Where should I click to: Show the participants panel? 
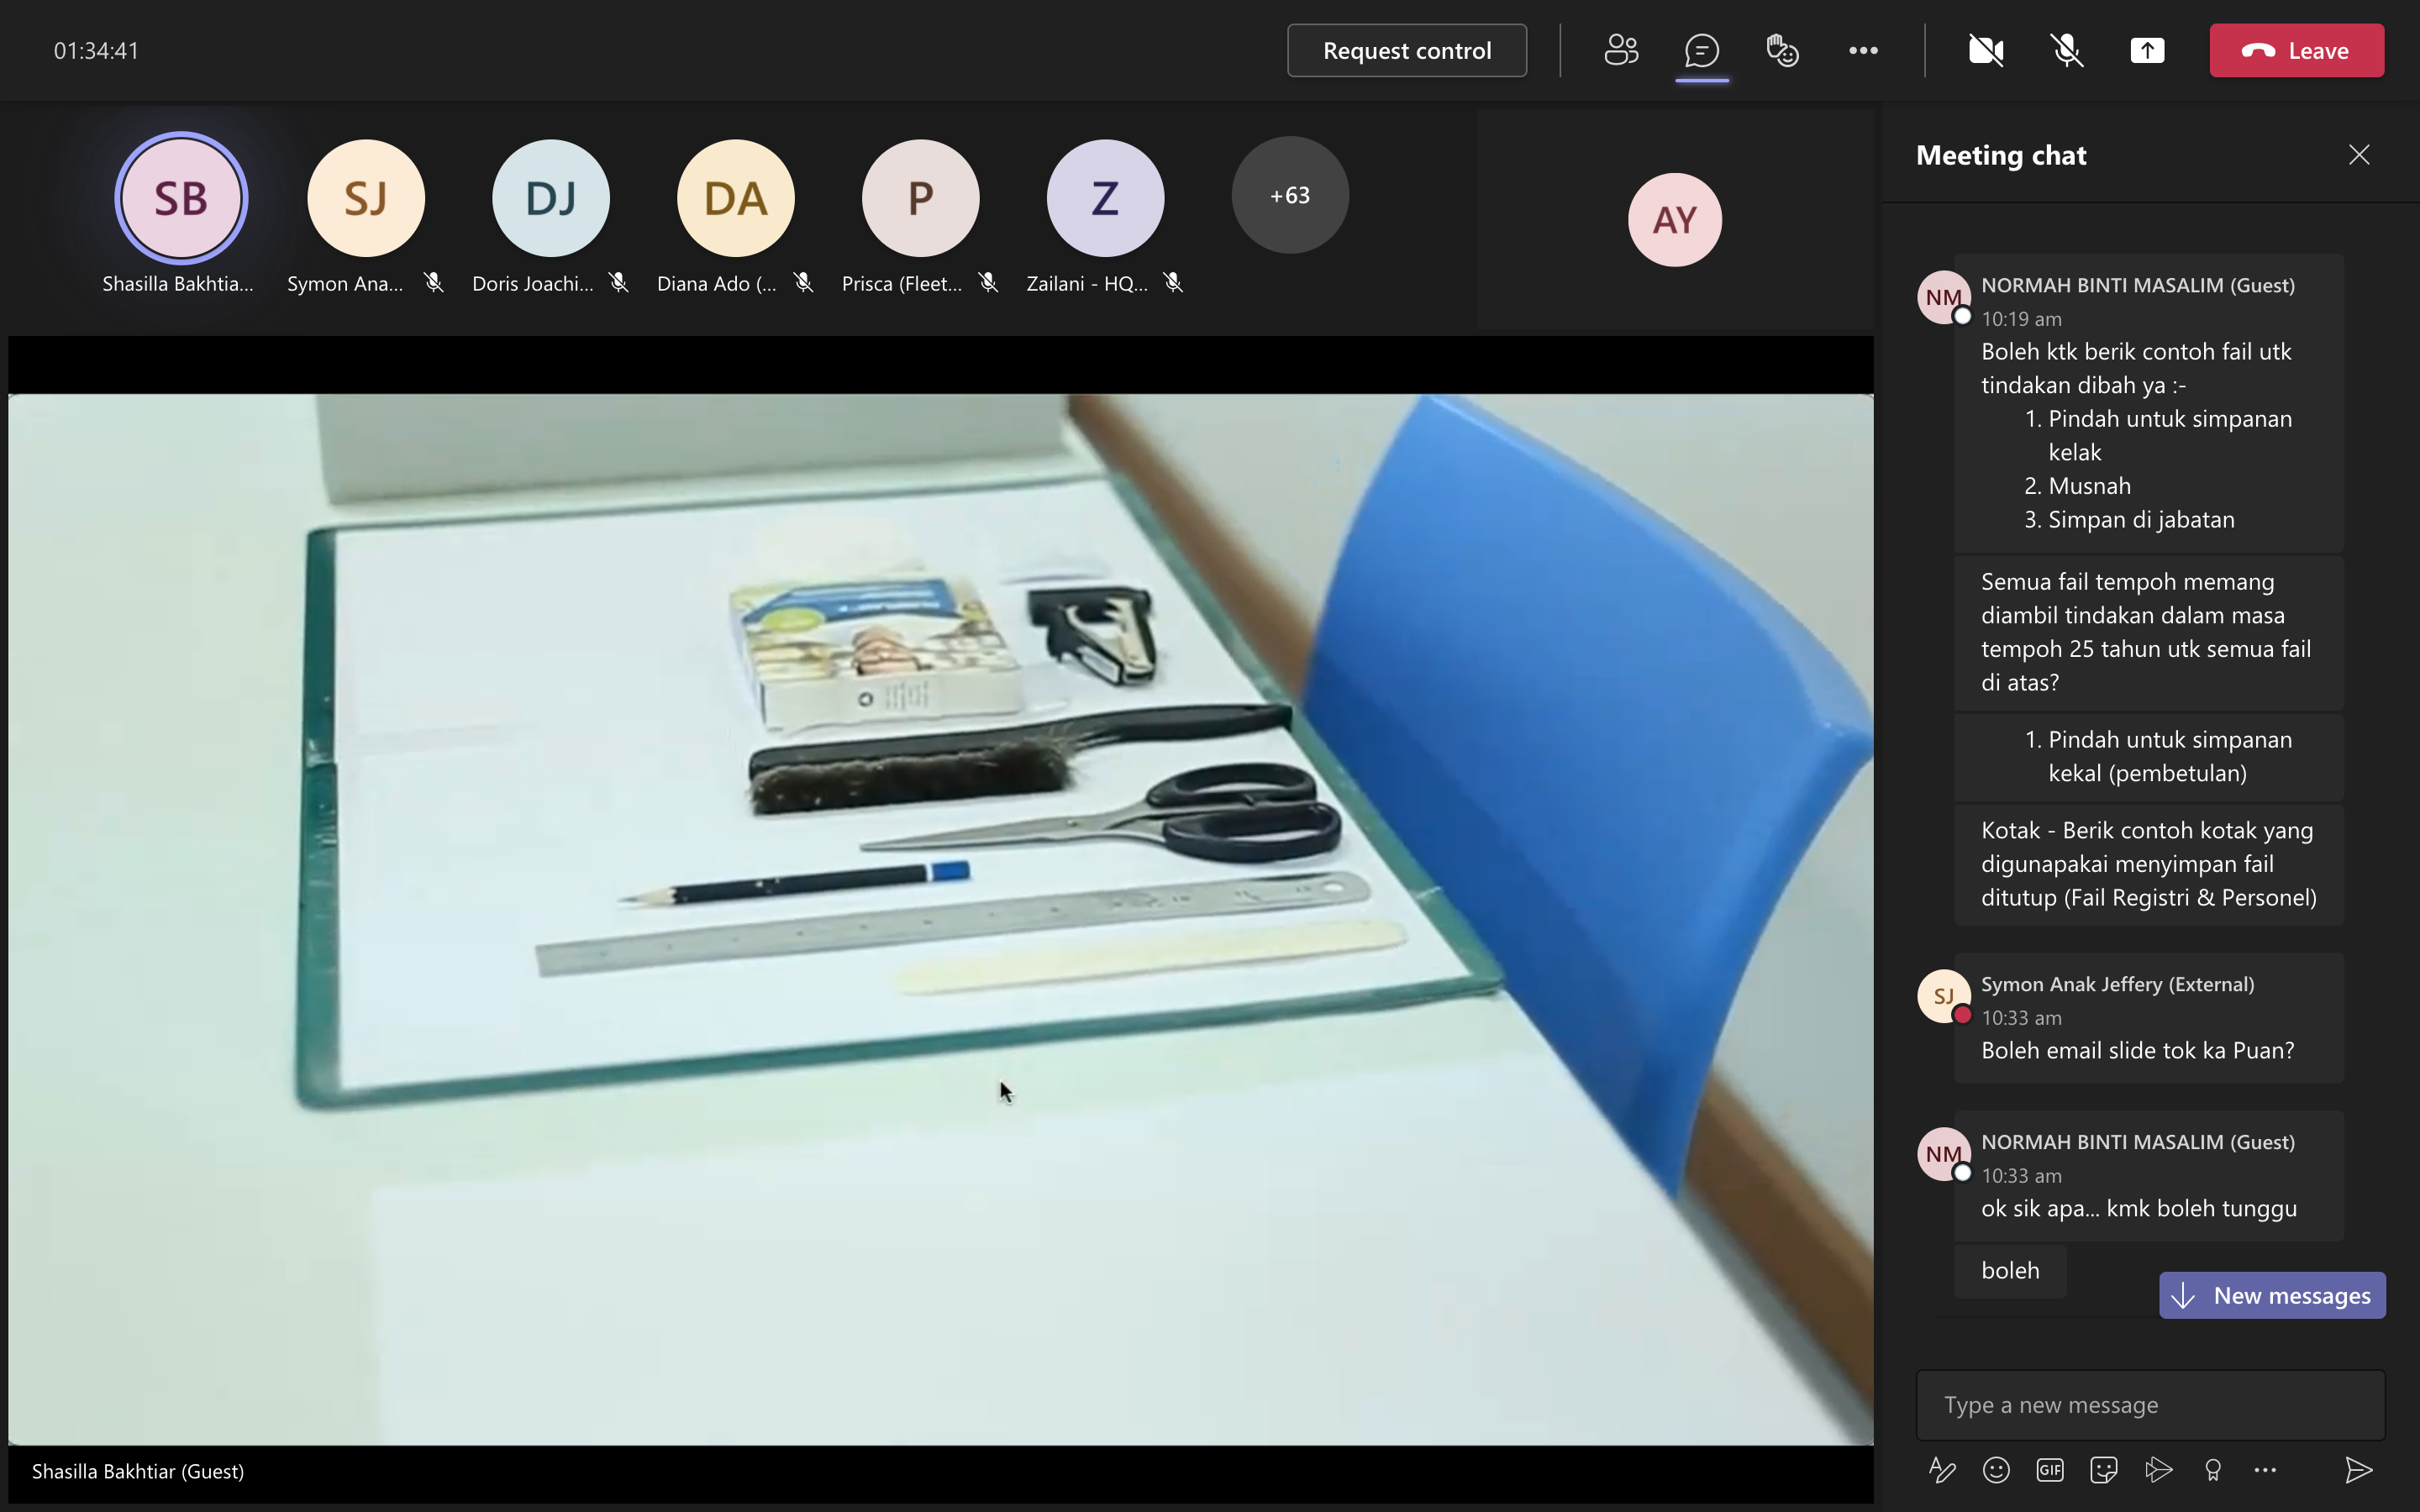(x=1621, y=51)
